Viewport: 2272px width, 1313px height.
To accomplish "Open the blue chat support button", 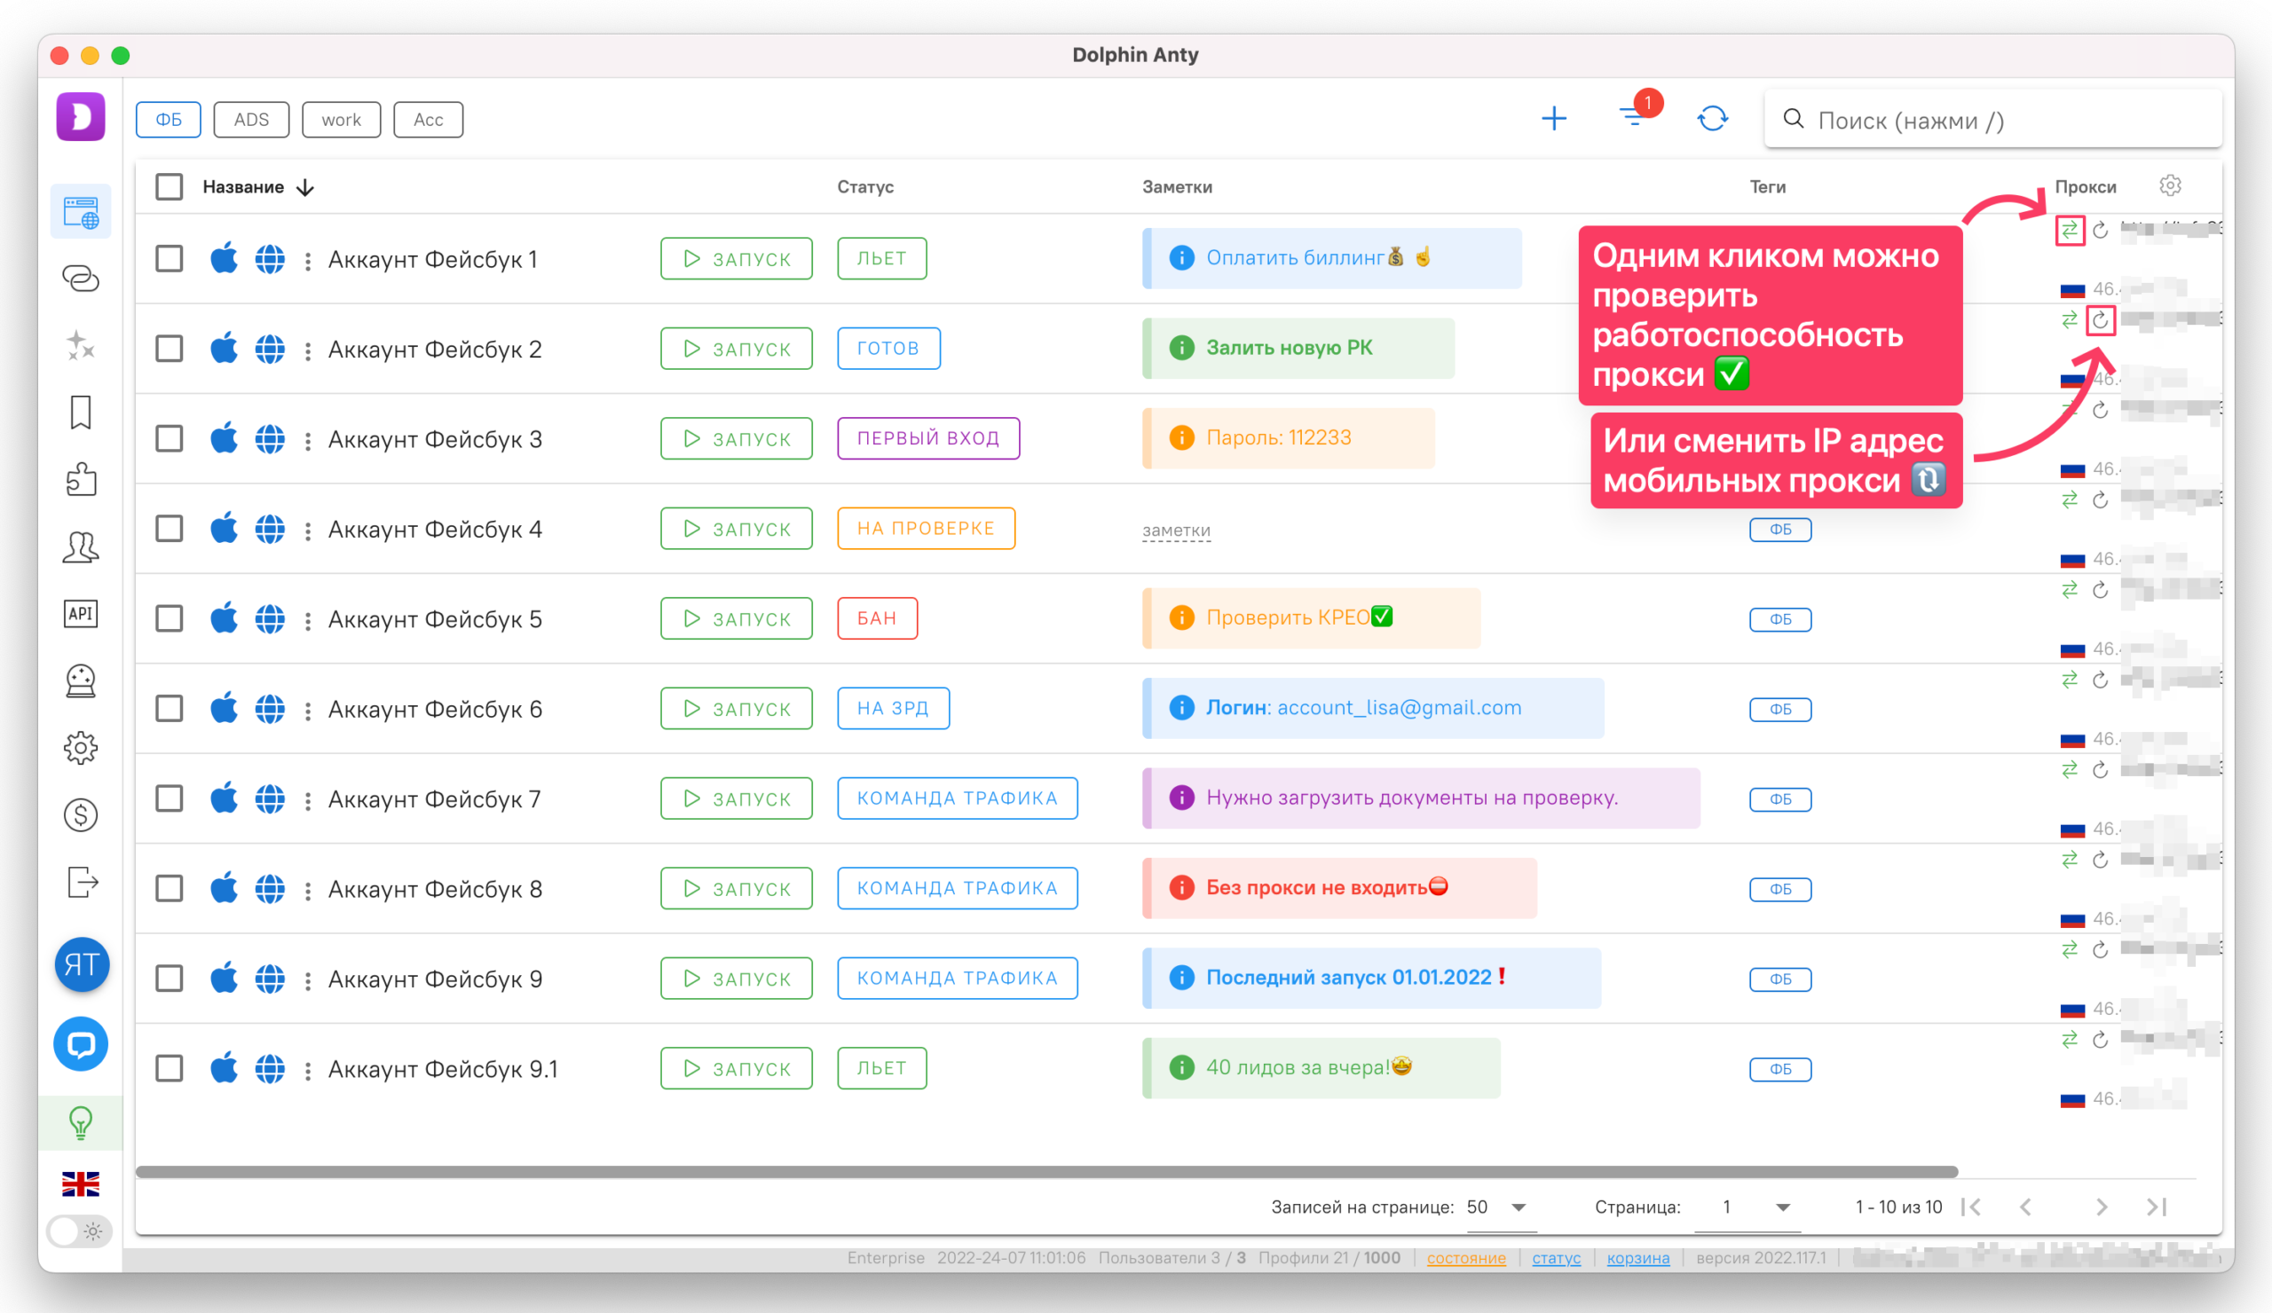I will 80,1044.
